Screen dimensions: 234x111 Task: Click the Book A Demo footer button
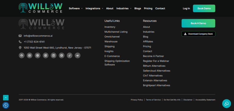(198, 23)
